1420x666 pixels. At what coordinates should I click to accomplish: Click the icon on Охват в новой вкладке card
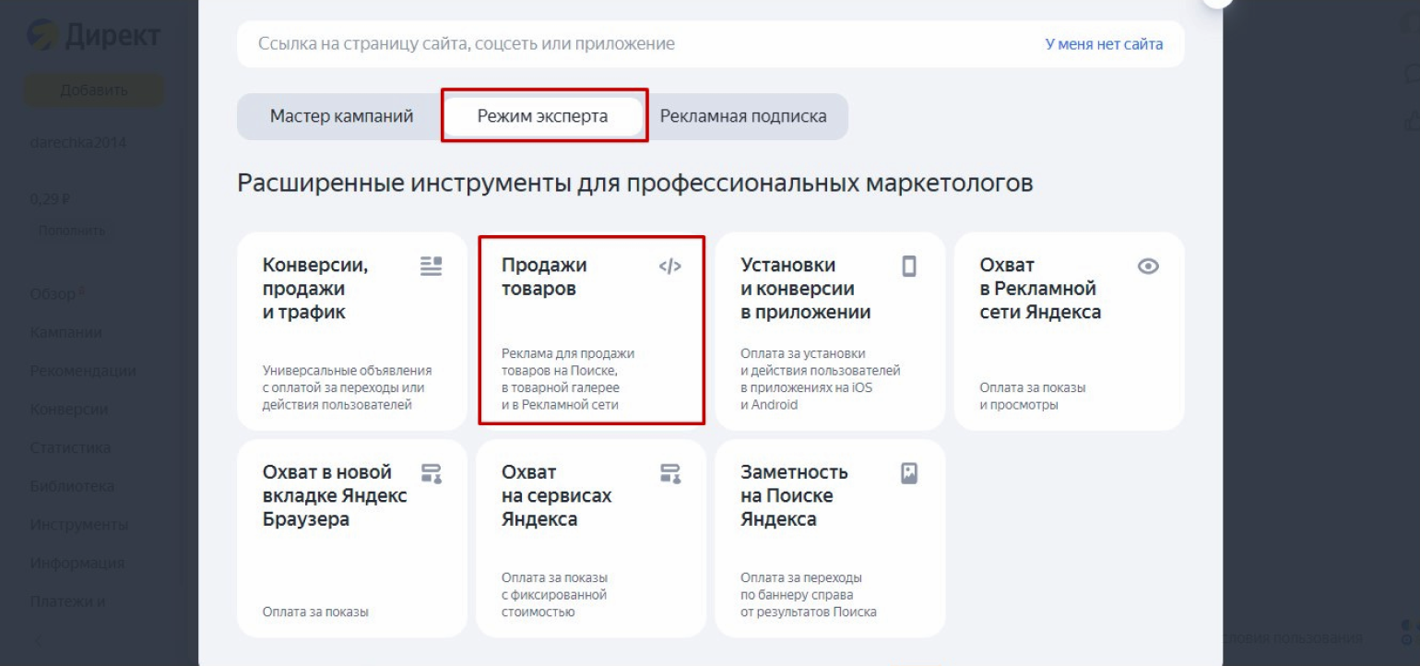431,473
